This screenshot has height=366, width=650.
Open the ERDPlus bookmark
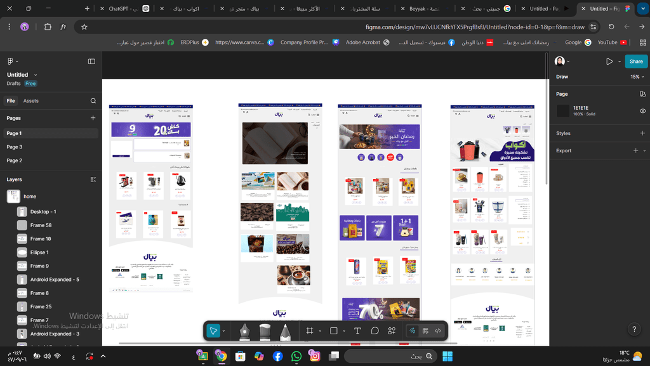point(194,42)
